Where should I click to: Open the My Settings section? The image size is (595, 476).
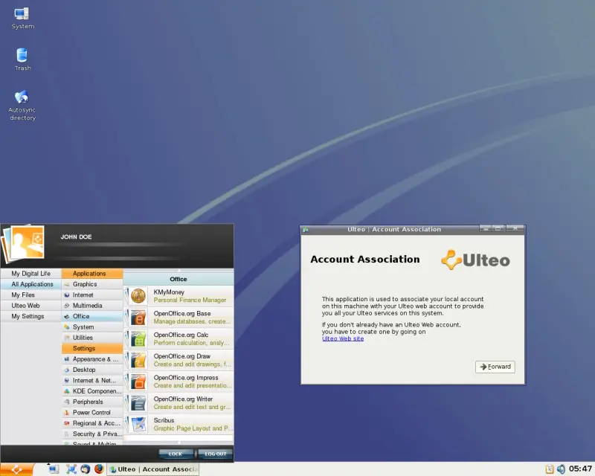point(30,316)
